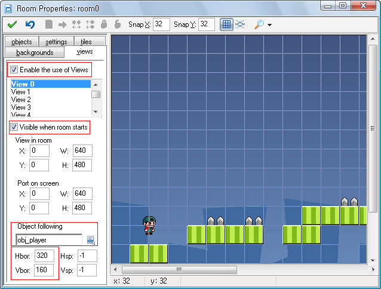Click room vertical scroll up arrow
The image size is (381, 289).
pyautogui.click(x=373, y=39)
